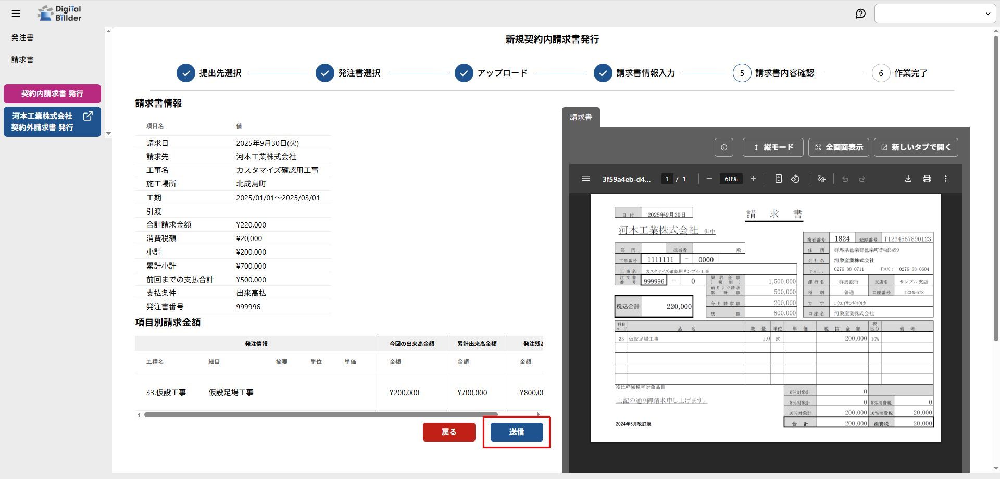
Task: Zoom in the PDF with plus icon
Action: 753,179
